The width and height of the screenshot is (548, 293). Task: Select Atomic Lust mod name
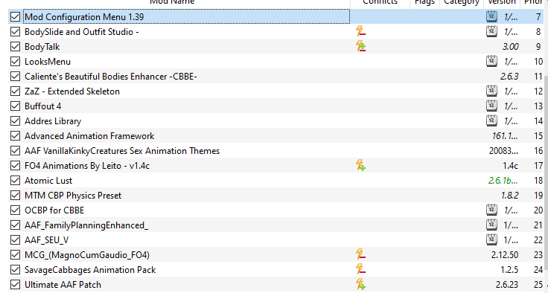coord(48,181)
